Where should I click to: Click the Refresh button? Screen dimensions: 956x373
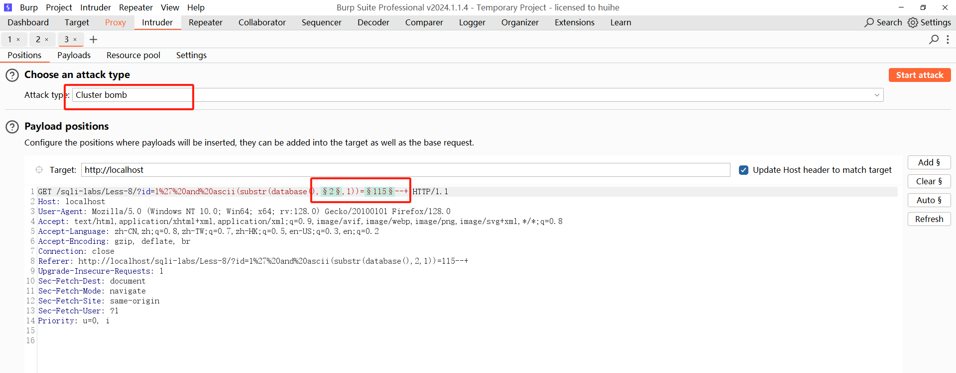[929, 219]
